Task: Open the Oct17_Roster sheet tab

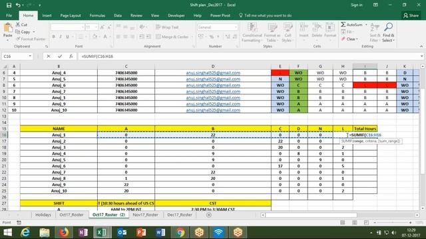Action: 71,214
